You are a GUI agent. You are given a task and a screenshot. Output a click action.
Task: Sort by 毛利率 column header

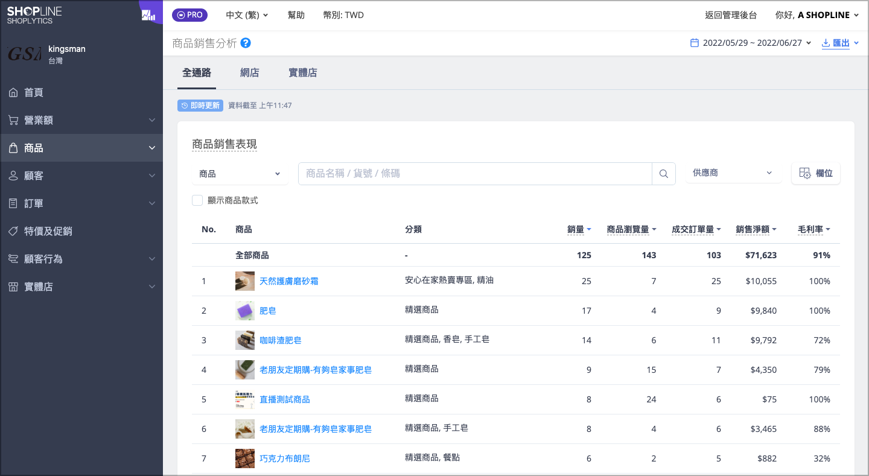[814, 229]
